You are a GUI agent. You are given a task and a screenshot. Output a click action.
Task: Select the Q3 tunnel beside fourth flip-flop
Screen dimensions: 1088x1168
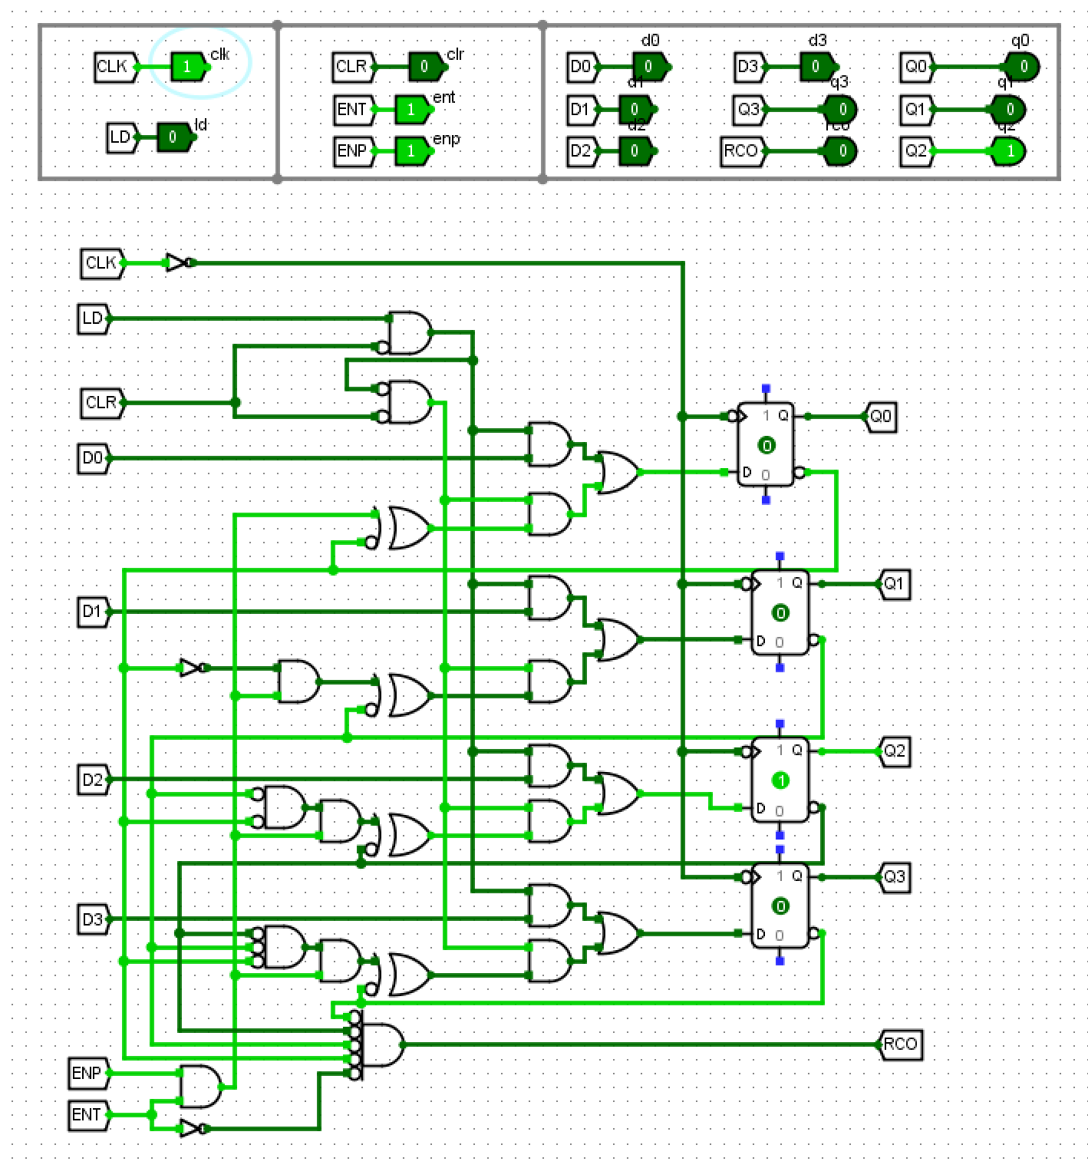[x=895, y=876]
